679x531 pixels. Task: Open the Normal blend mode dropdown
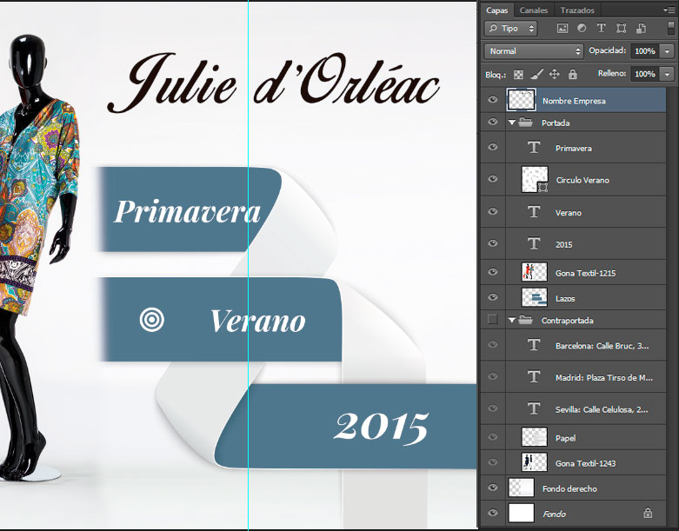[x=534, y=51]
